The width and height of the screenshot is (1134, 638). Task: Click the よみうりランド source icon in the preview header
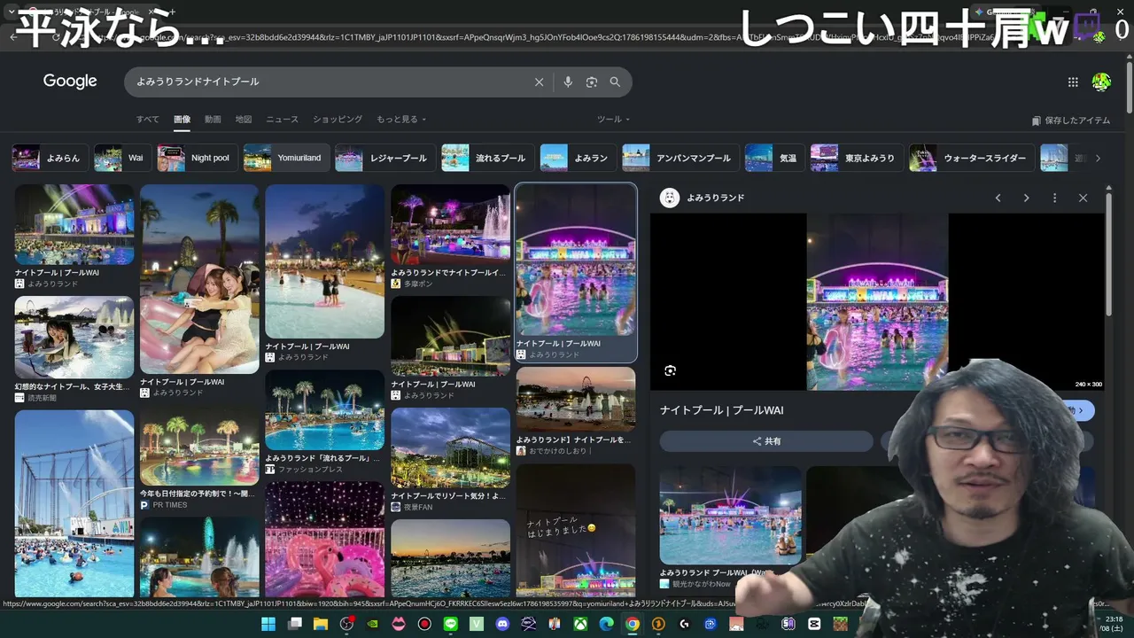pos(670,198)
